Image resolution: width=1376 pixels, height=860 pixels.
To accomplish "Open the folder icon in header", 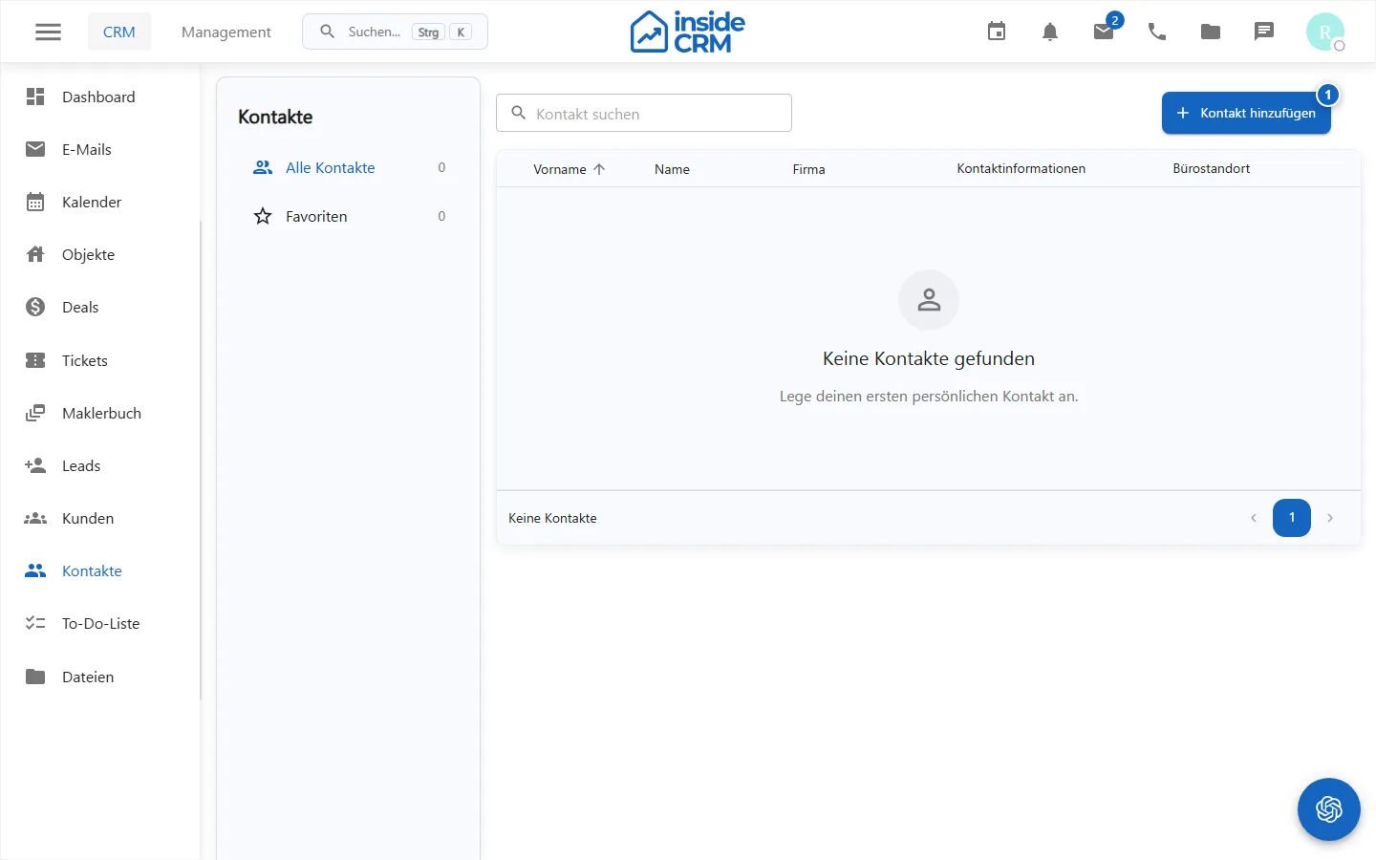I will pos(1211,32).
